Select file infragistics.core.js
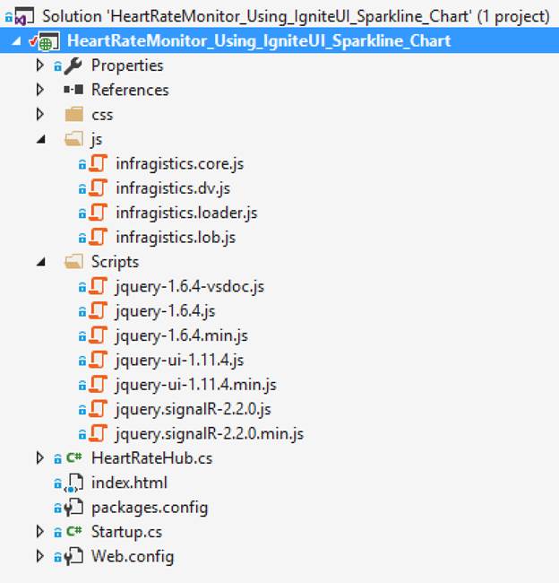 click(x=180, y=164)
